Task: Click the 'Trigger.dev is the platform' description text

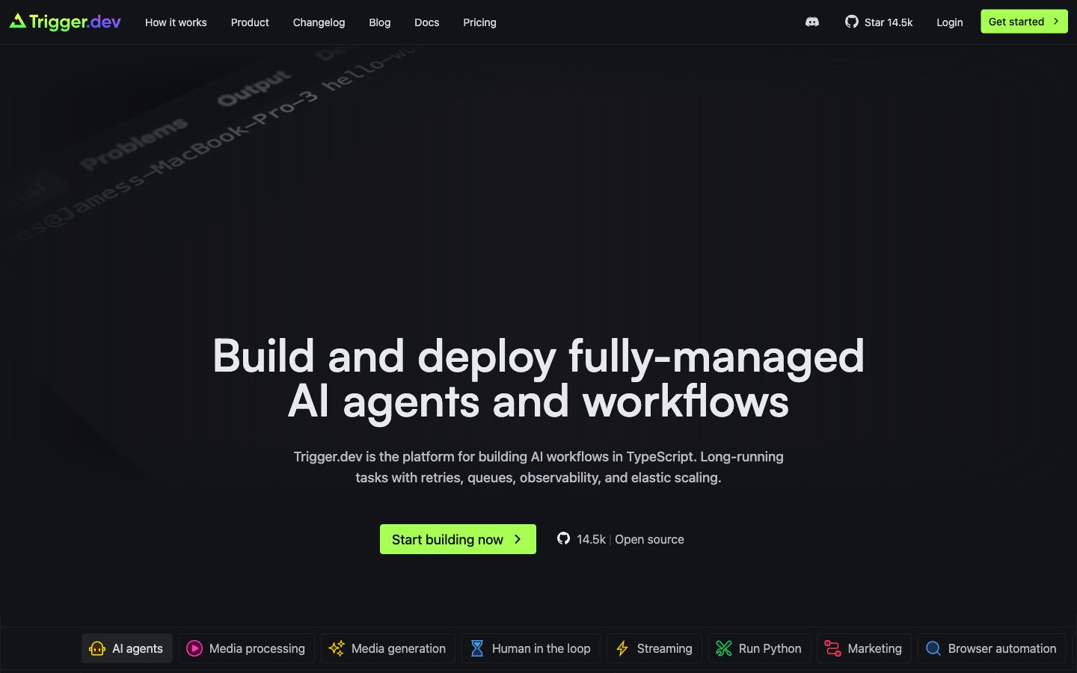Action: 538,467
